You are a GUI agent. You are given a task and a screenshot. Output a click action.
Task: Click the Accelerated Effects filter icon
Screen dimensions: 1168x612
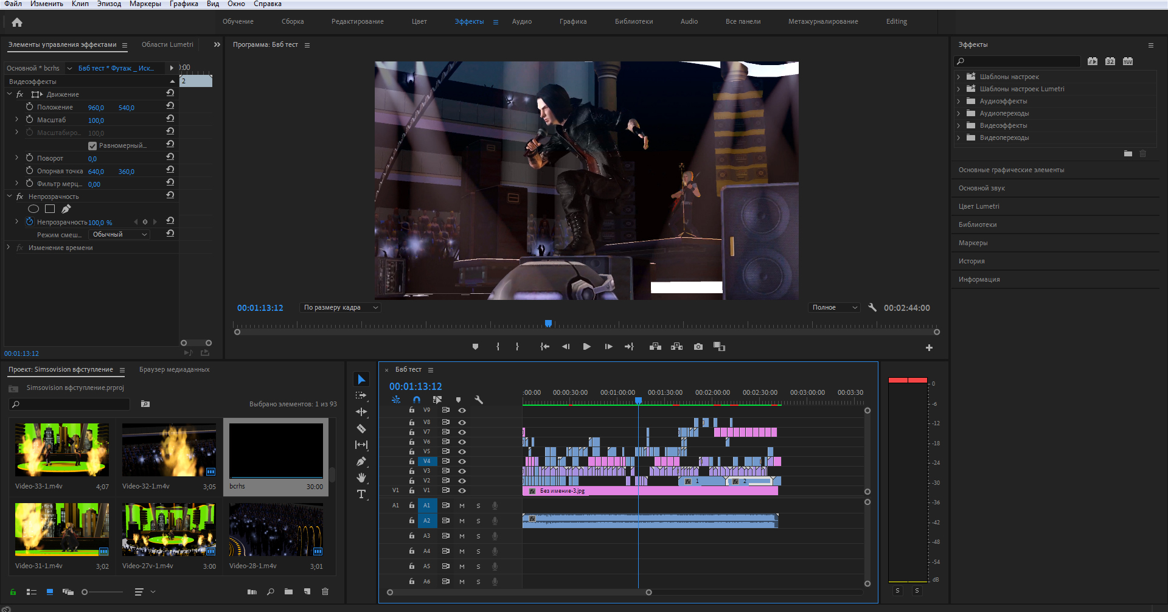click(1093, 61)
